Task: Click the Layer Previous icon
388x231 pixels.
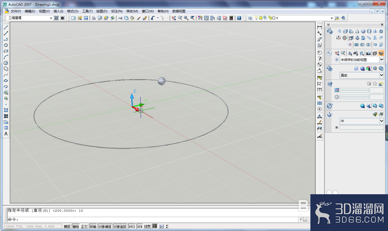Action: click(343, 18)
